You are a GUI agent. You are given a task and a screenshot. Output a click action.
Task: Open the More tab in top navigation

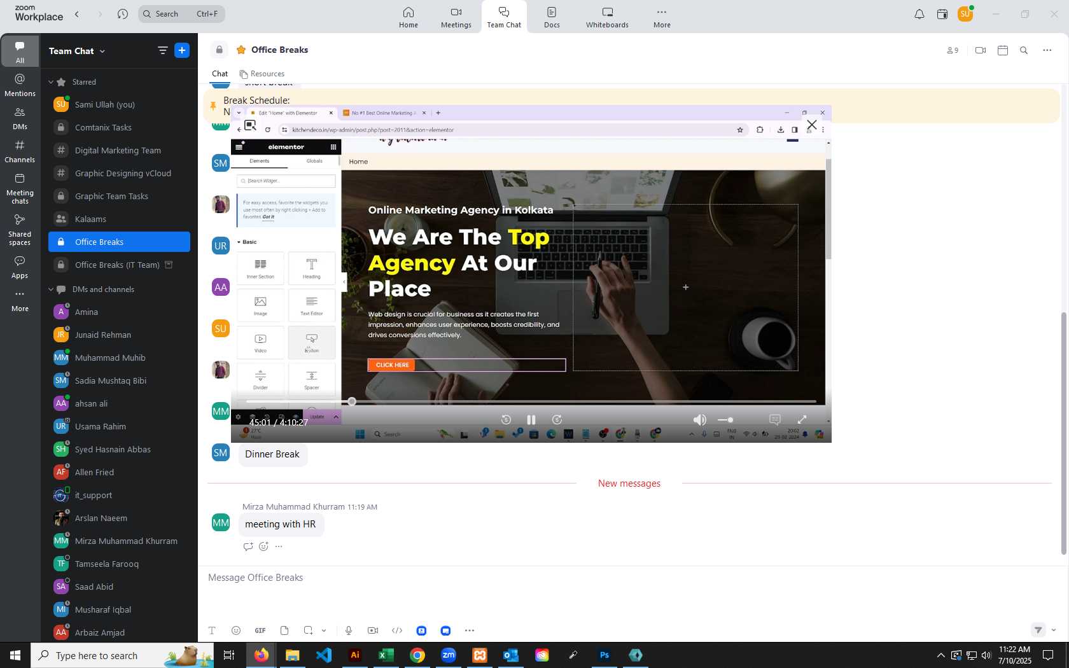(x=662, y=17)
